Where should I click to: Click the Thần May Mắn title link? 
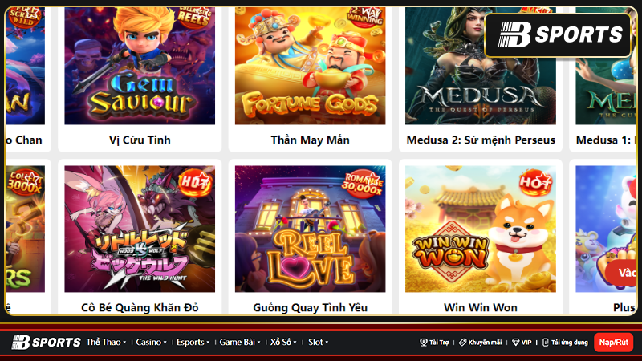click(x=310, y=140)
